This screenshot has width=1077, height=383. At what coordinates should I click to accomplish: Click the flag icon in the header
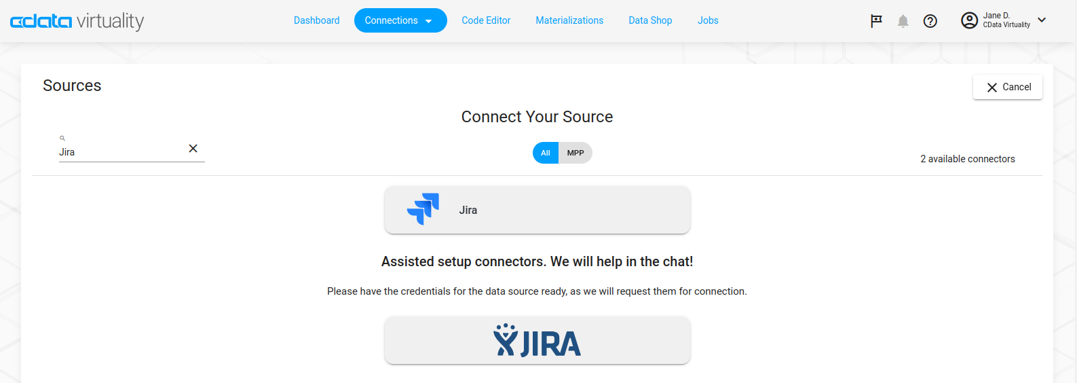click(876, 21)
